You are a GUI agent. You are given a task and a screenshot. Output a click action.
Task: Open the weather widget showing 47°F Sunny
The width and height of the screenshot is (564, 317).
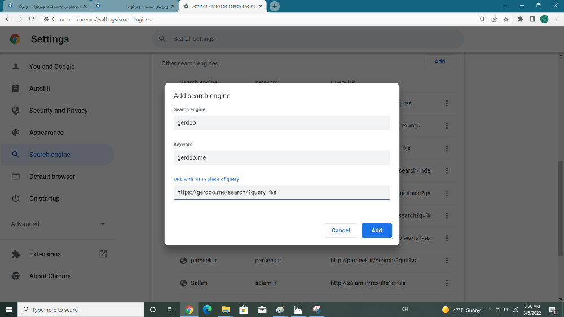point(461,310)
